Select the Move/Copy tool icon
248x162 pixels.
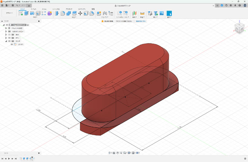(x=80, y=13)
